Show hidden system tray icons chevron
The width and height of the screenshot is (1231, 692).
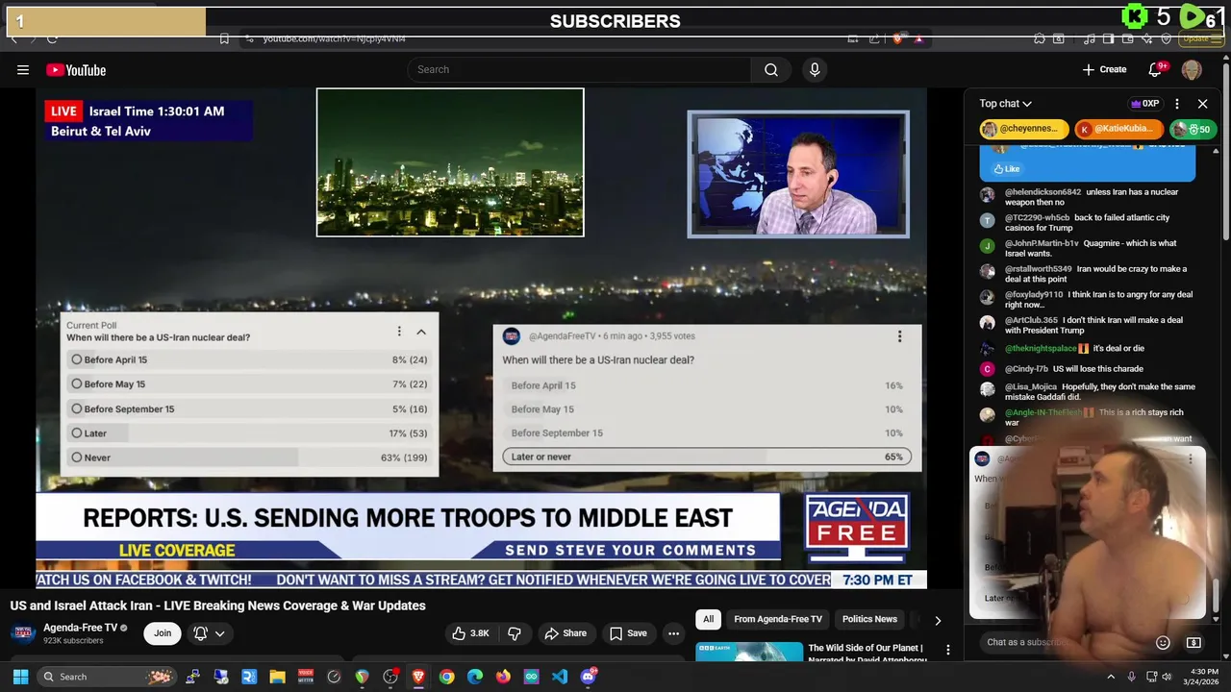coord(1110,677)
